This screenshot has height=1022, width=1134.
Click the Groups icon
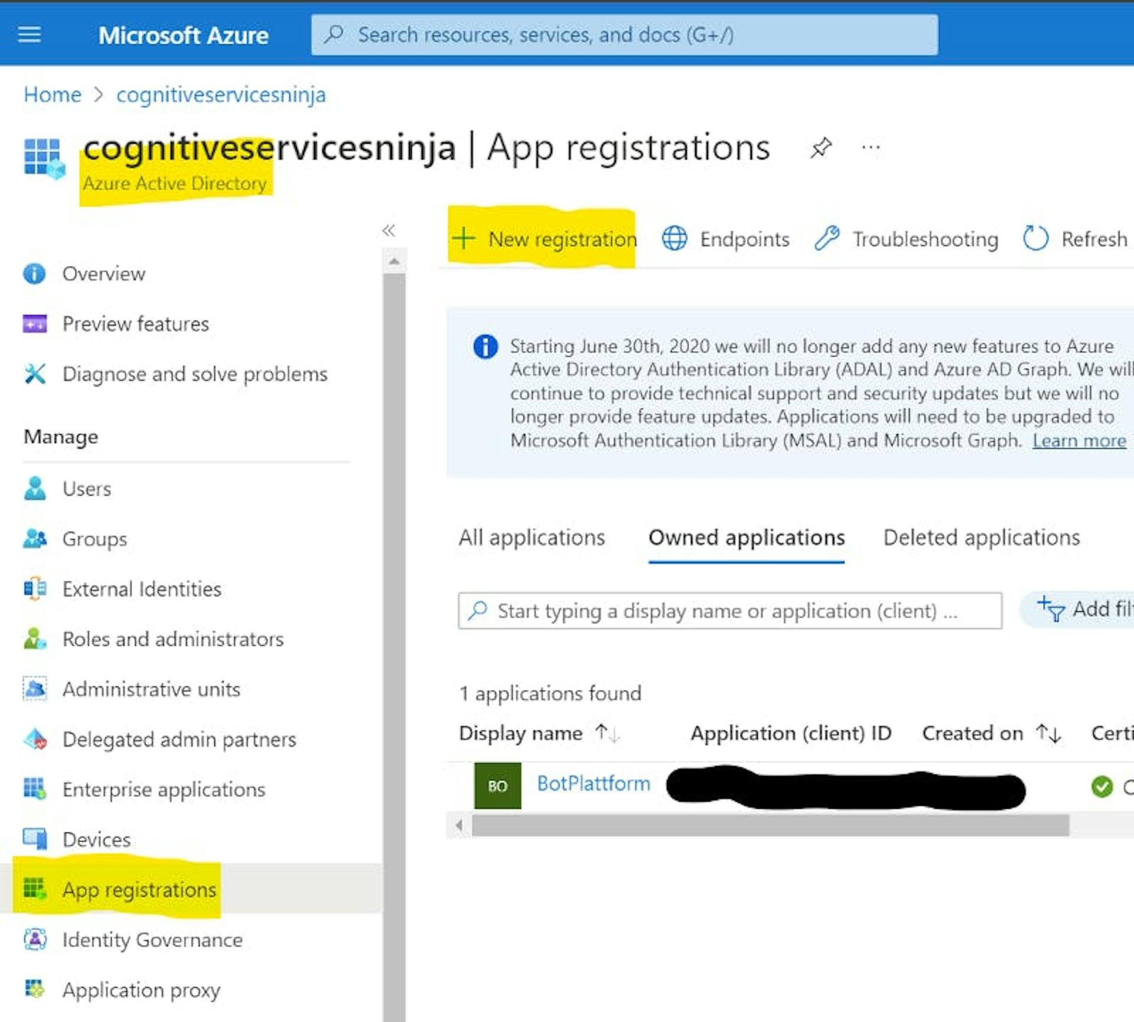click(x=35, y=538)
